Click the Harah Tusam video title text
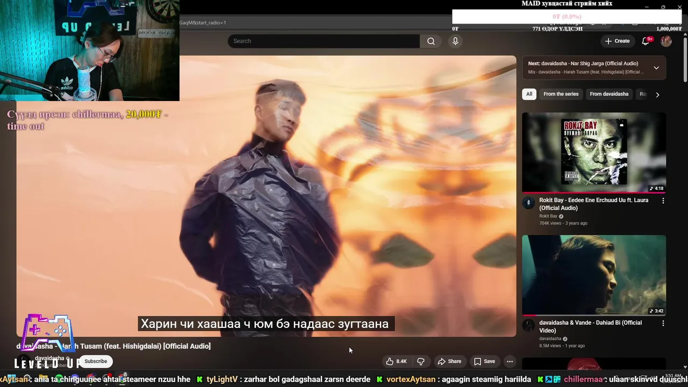 point(113,346)
